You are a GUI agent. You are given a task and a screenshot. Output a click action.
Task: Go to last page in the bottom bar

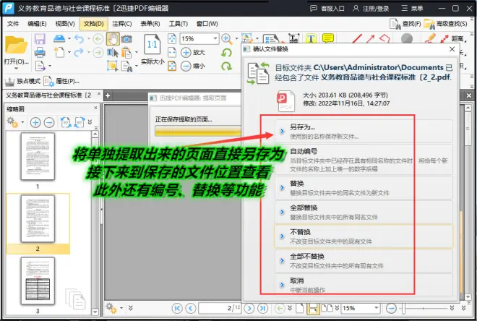click(263, 308)
